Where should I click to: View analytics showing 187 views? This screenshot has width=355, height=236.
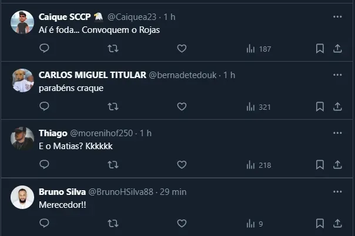[258, 49]
